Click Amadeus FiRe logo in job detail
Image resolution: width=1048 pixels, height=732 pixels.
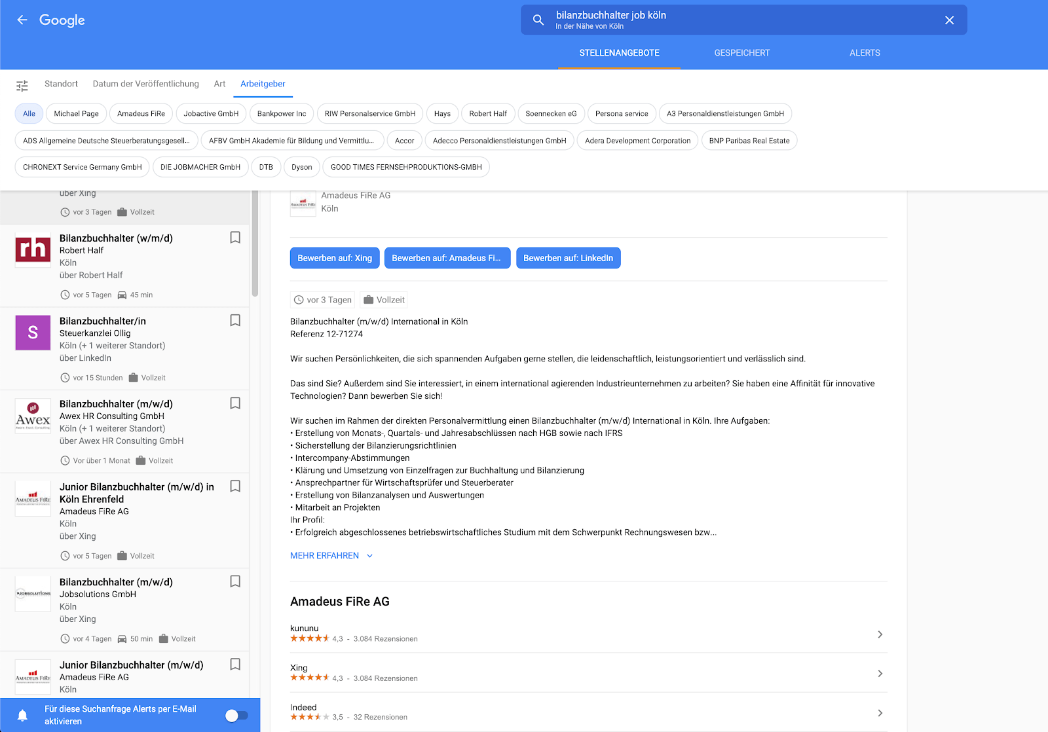(x=303, y=203)
